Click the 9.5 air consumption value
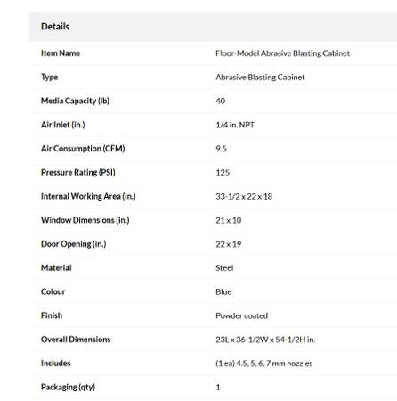Viewport: 397px width, 401px height. click(x=221, y=149)
